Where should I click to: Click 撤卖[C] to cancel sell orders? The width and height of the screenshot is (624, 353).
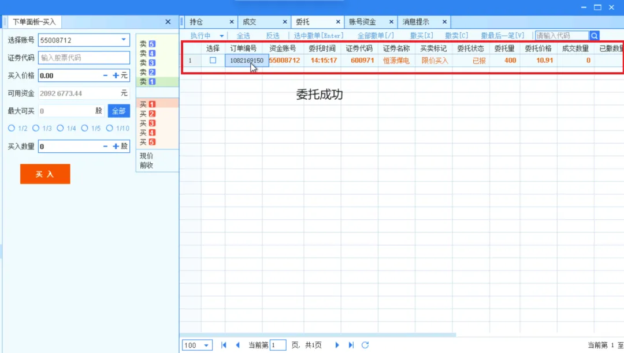click(x=456, y=36)
